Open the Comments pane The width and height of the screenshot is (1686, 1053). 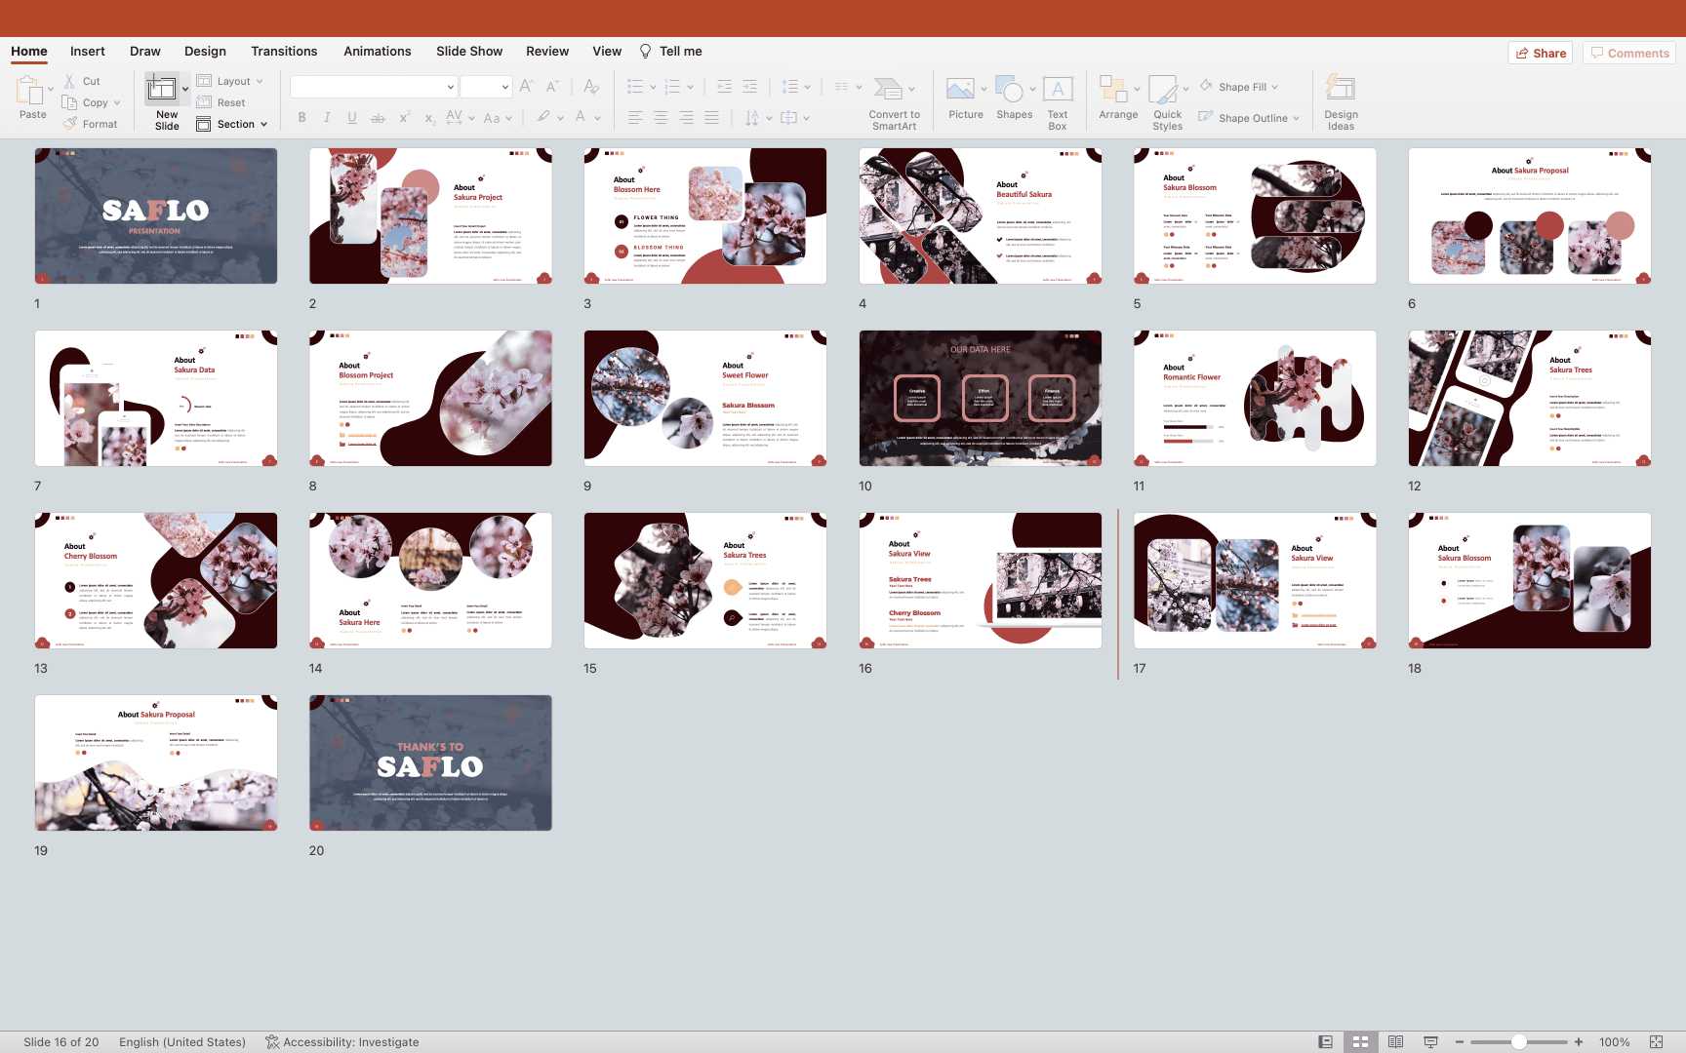(1628, 53)
